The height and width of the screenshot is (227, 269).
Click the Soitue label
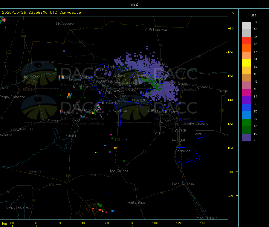coord(159,133)
